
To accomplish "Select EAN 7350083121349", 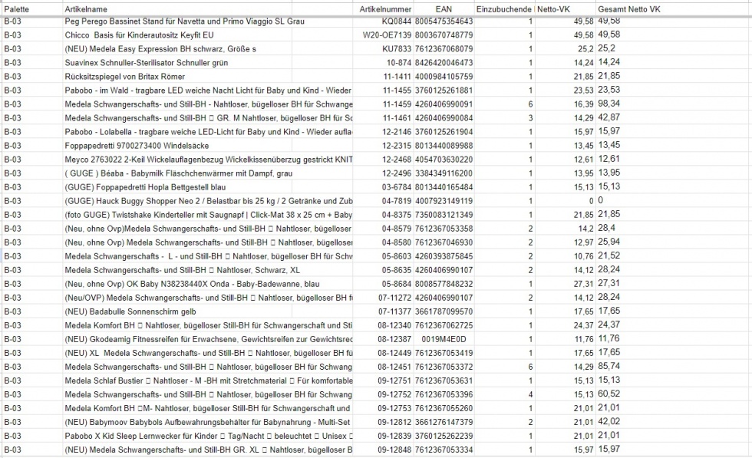I will pyautogui.click(x=444, y=215).
